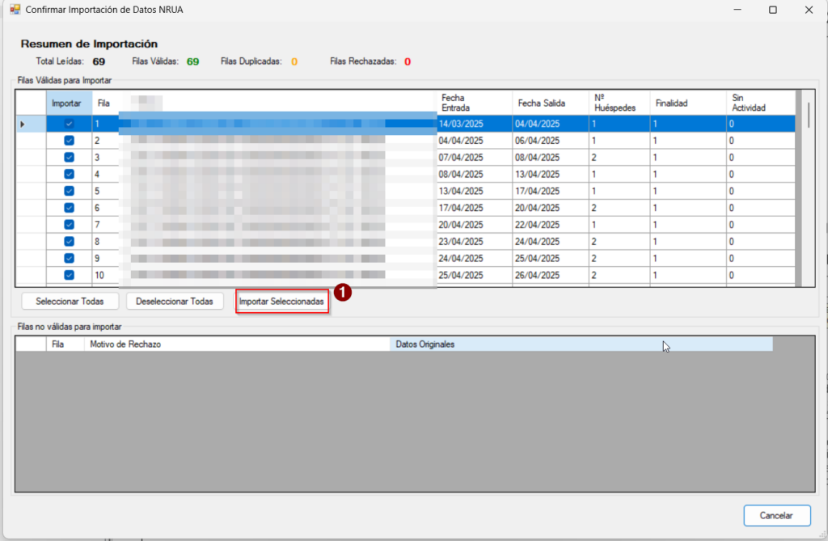Sort by Fecha Entrada column header
Image resolution: width=828 pixels, height=541 pixels.
pos(474,103)
